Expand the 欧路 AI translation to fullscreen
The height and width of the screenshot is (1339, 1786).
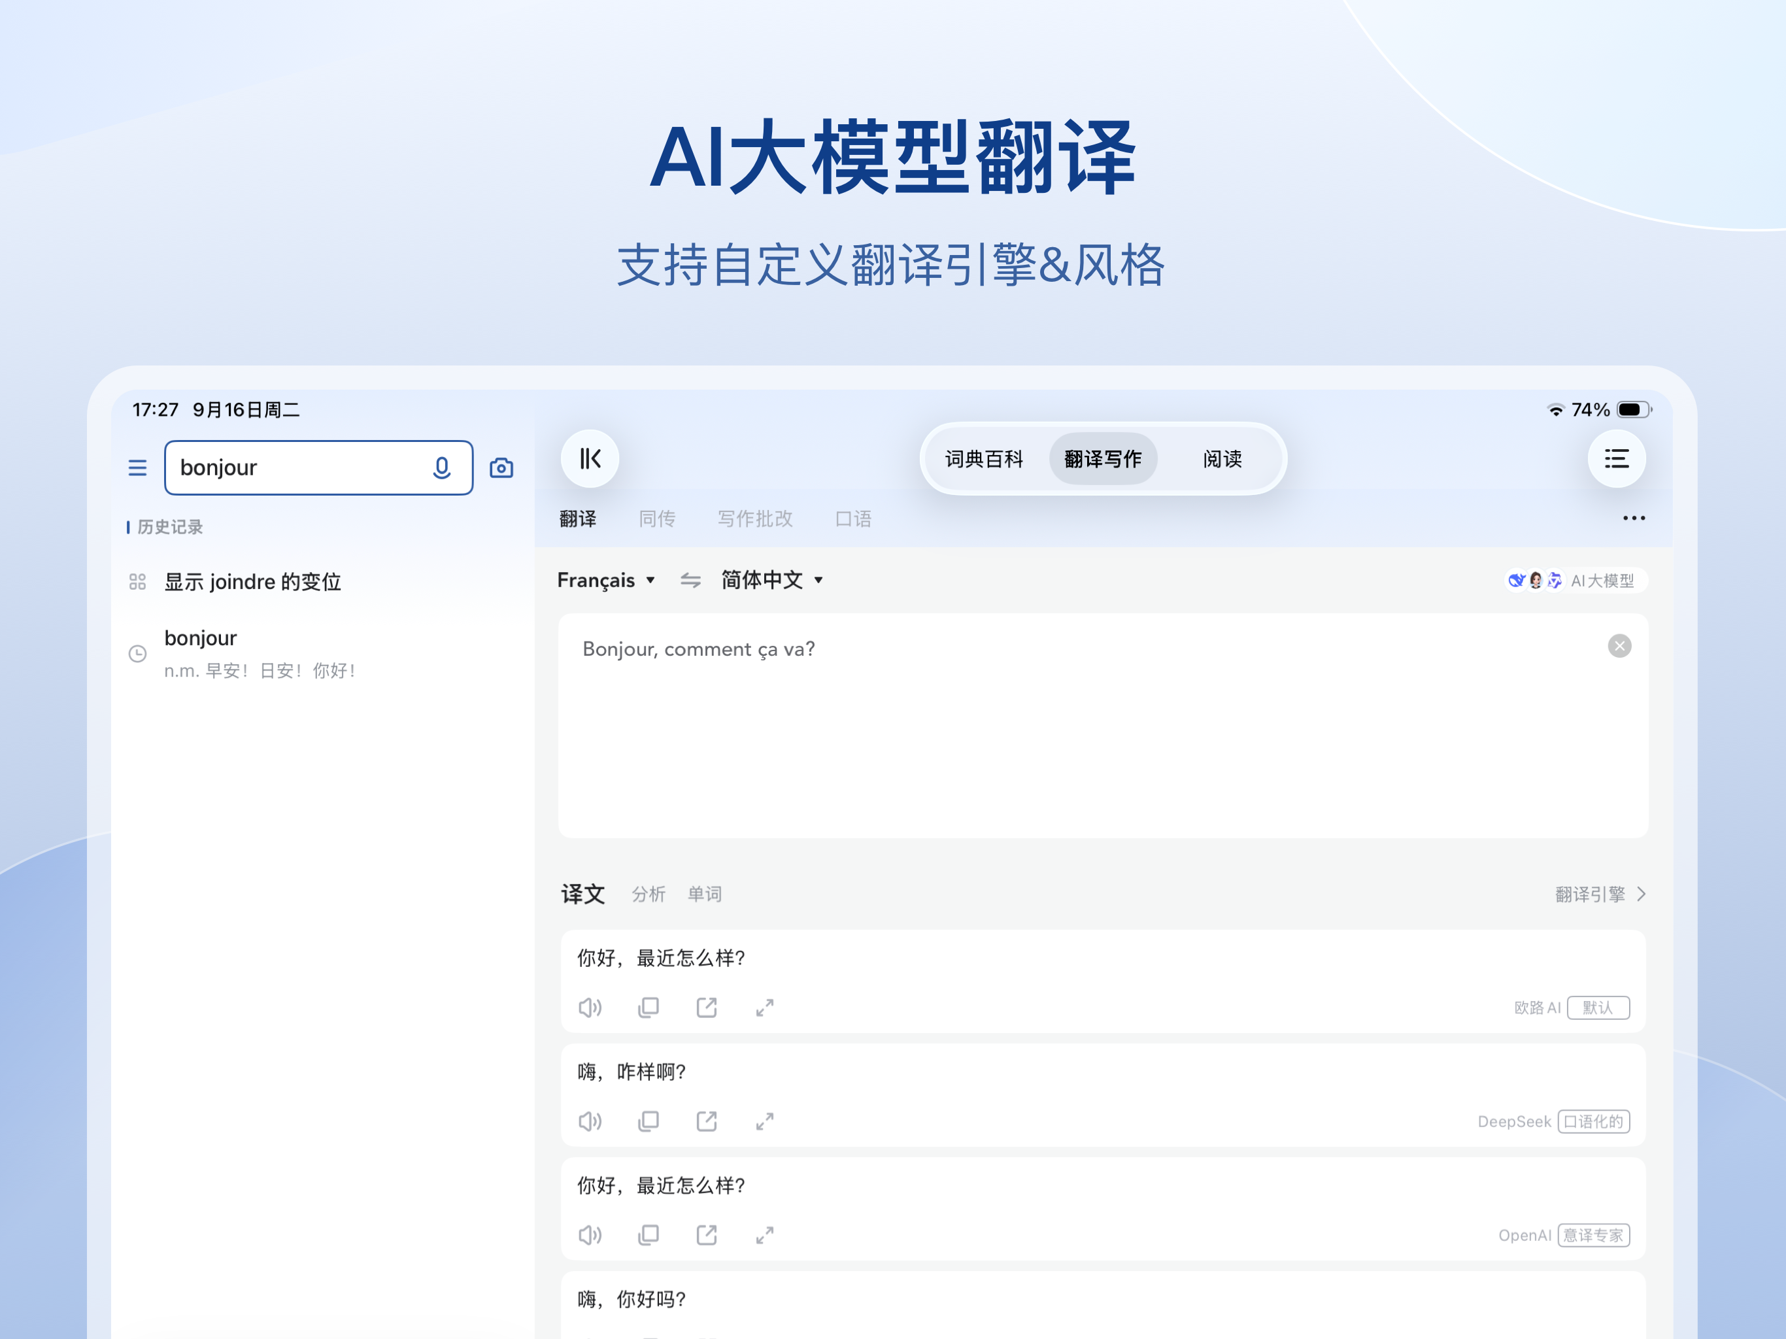[765, 1007]
